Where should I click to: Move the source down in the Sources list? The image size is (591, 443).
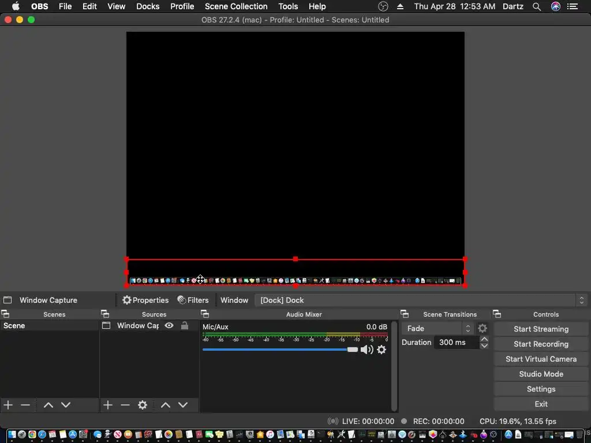pyautogui.click(x=183, y=405)
